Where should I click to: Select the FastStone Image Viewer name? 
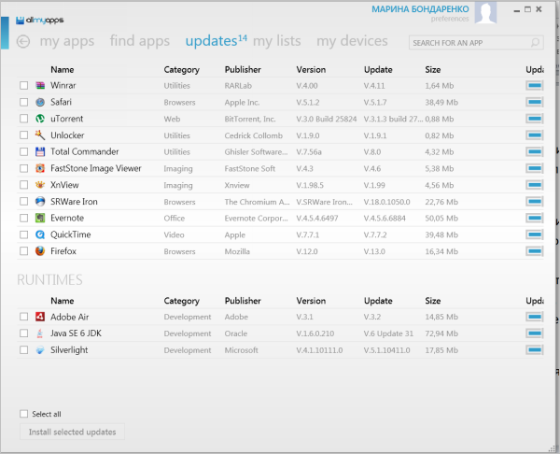click(x=96, y=168)
